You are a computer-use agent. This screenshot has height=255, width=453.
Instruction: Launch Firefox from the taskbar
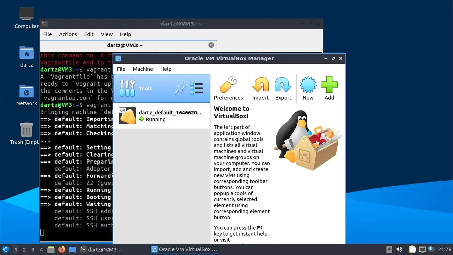coord(62,249)
